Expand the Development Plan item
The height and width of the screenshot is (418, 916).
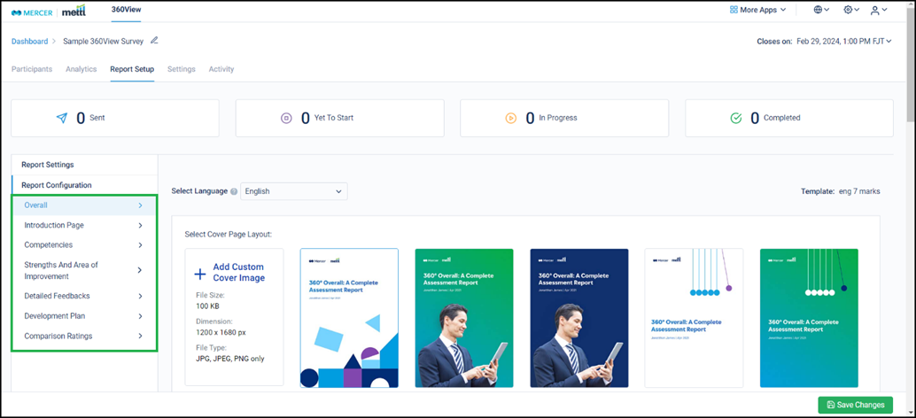click(x=84, y=316)
